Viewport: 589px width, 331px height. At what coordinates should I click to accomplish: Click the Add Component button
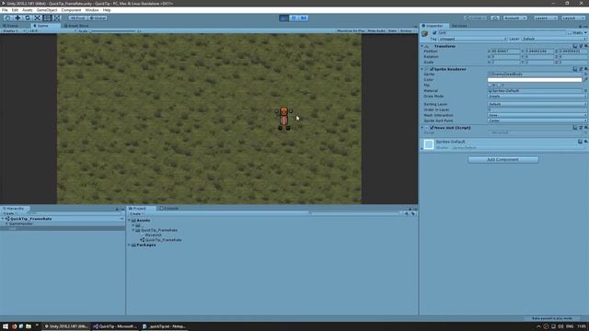click(x=503, y=160)
